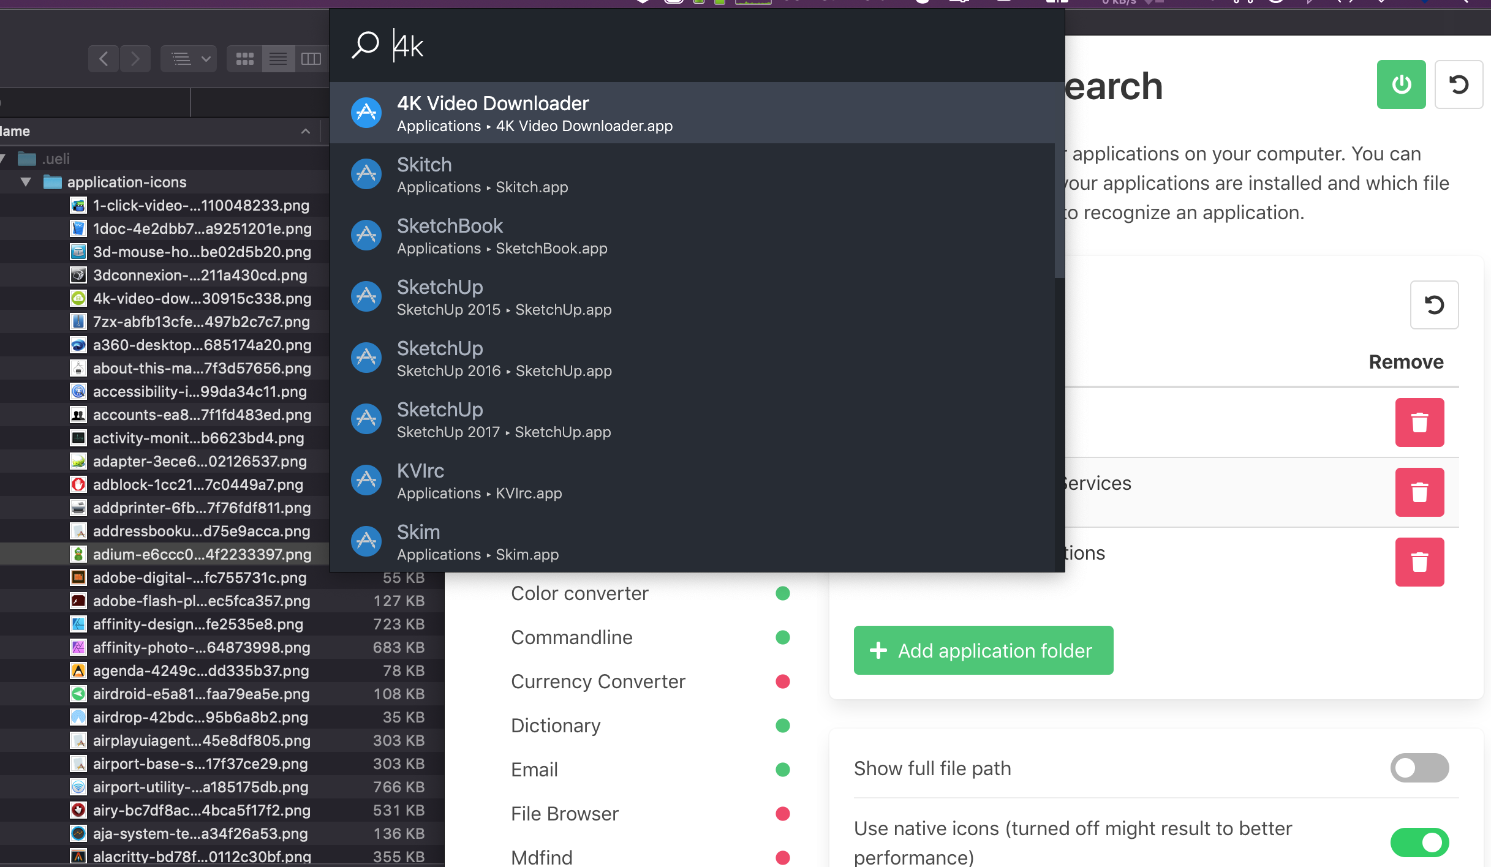Switch Finder to grid view

[245, 59]
